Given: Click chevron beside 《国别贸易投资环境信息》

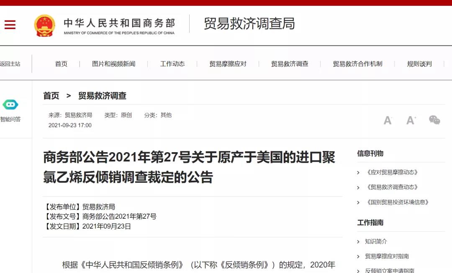Looking at the screenshot, I should tap(358, 203).
